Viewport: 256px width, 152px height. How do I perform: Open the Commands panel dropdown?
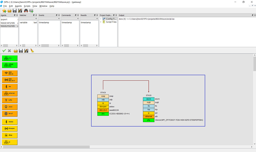78,19
